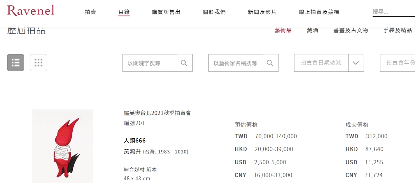Click the 綜合媒材 紙本 medium text

pyautogui.click(x=140, y=169)
